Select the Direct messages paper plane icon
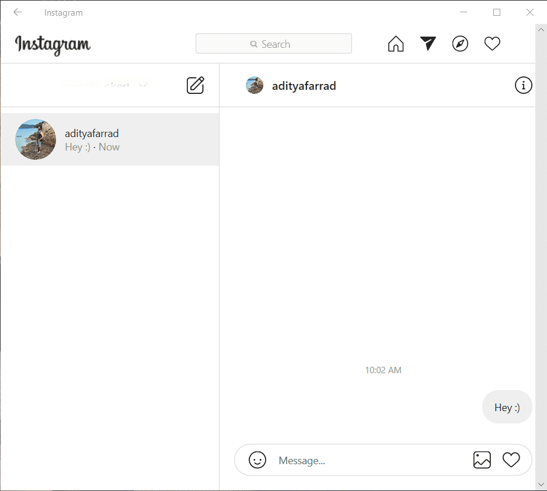547x491 pixels. click(x=428, y=43)
